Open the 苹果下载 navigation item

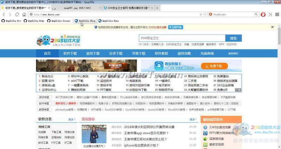point(138,54)
